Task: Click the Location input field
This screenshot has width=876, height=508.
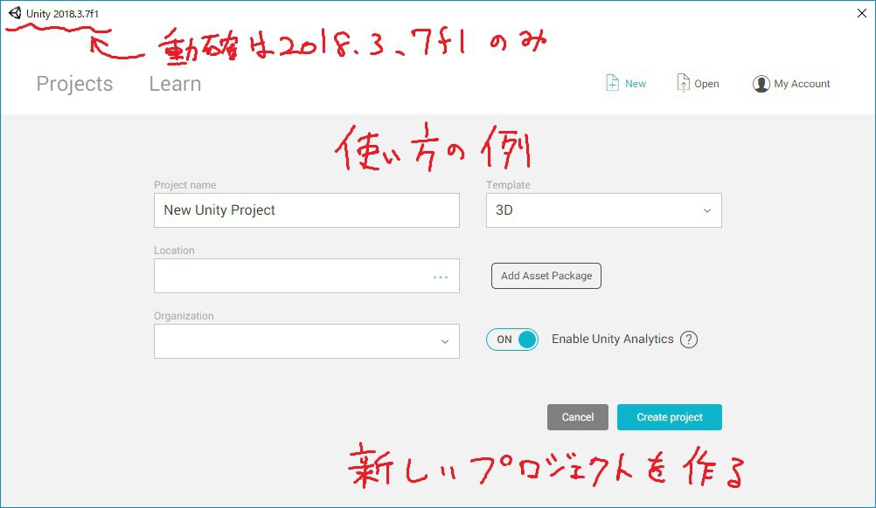Action: click(307, 276)
